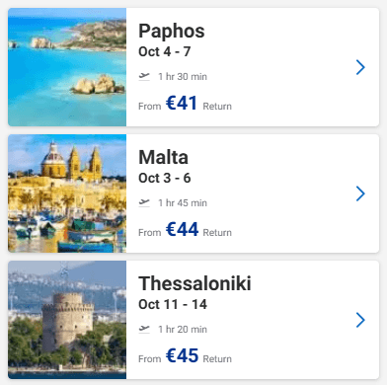Click the Thessaloniki White Tower thumbnail
The height and width of the screenshot is (385, 387).
click(67, 320)
